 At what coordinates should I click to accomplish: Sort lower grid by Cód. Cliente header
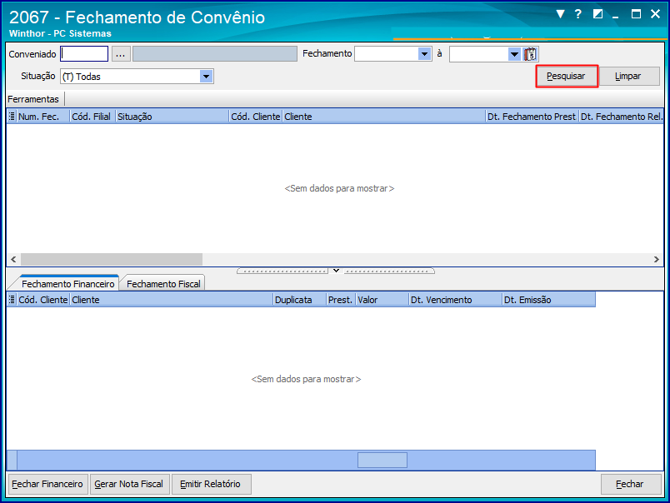tap(42, 299)
